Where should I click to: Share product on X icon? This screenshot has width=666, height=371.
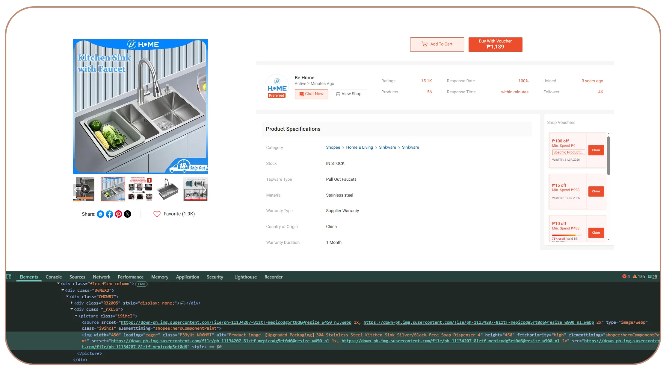click(127, 214)
